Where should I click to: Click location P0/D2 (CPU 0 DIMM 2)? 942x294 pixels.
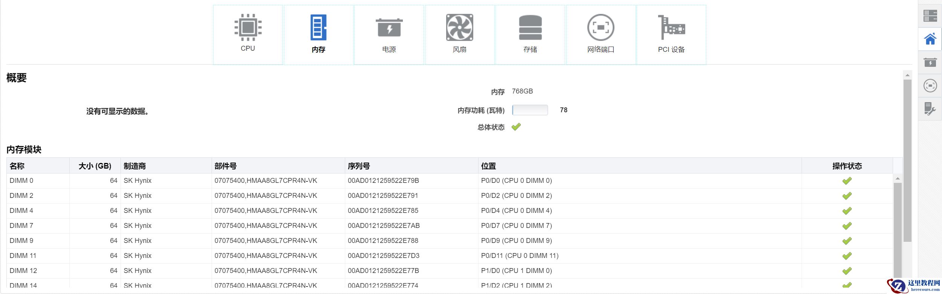pyautogui.click(x=517, y=196)
